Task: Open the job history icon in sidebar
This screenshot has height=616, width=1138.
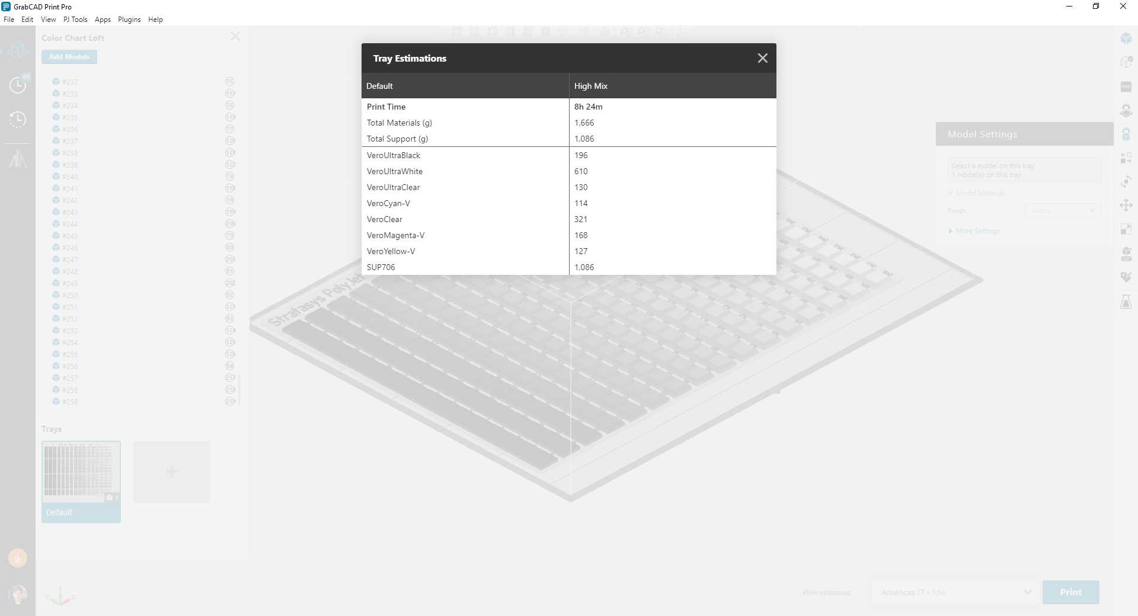Action: (x=18, y=120)
